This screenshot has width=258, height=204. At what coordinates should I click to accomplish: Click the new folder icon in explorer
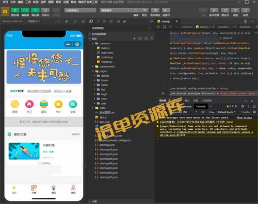click(x=140, y=39)
